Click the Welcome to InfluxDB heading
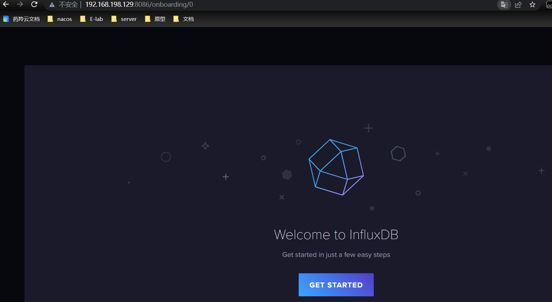 pos(336,235)
